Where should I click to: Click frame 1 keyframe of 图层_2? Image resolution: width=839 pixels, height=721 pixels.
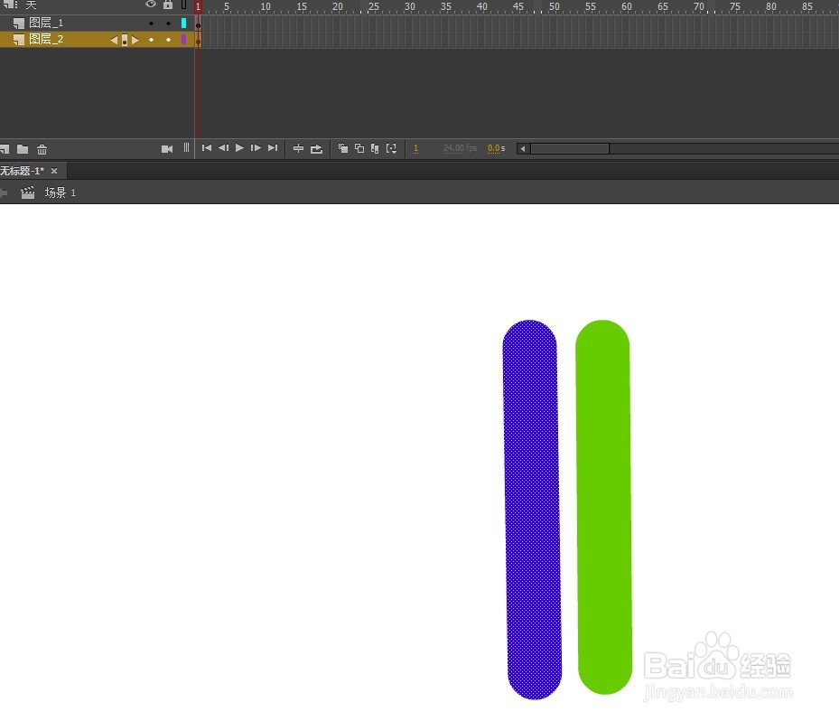(x=198, y=40)
